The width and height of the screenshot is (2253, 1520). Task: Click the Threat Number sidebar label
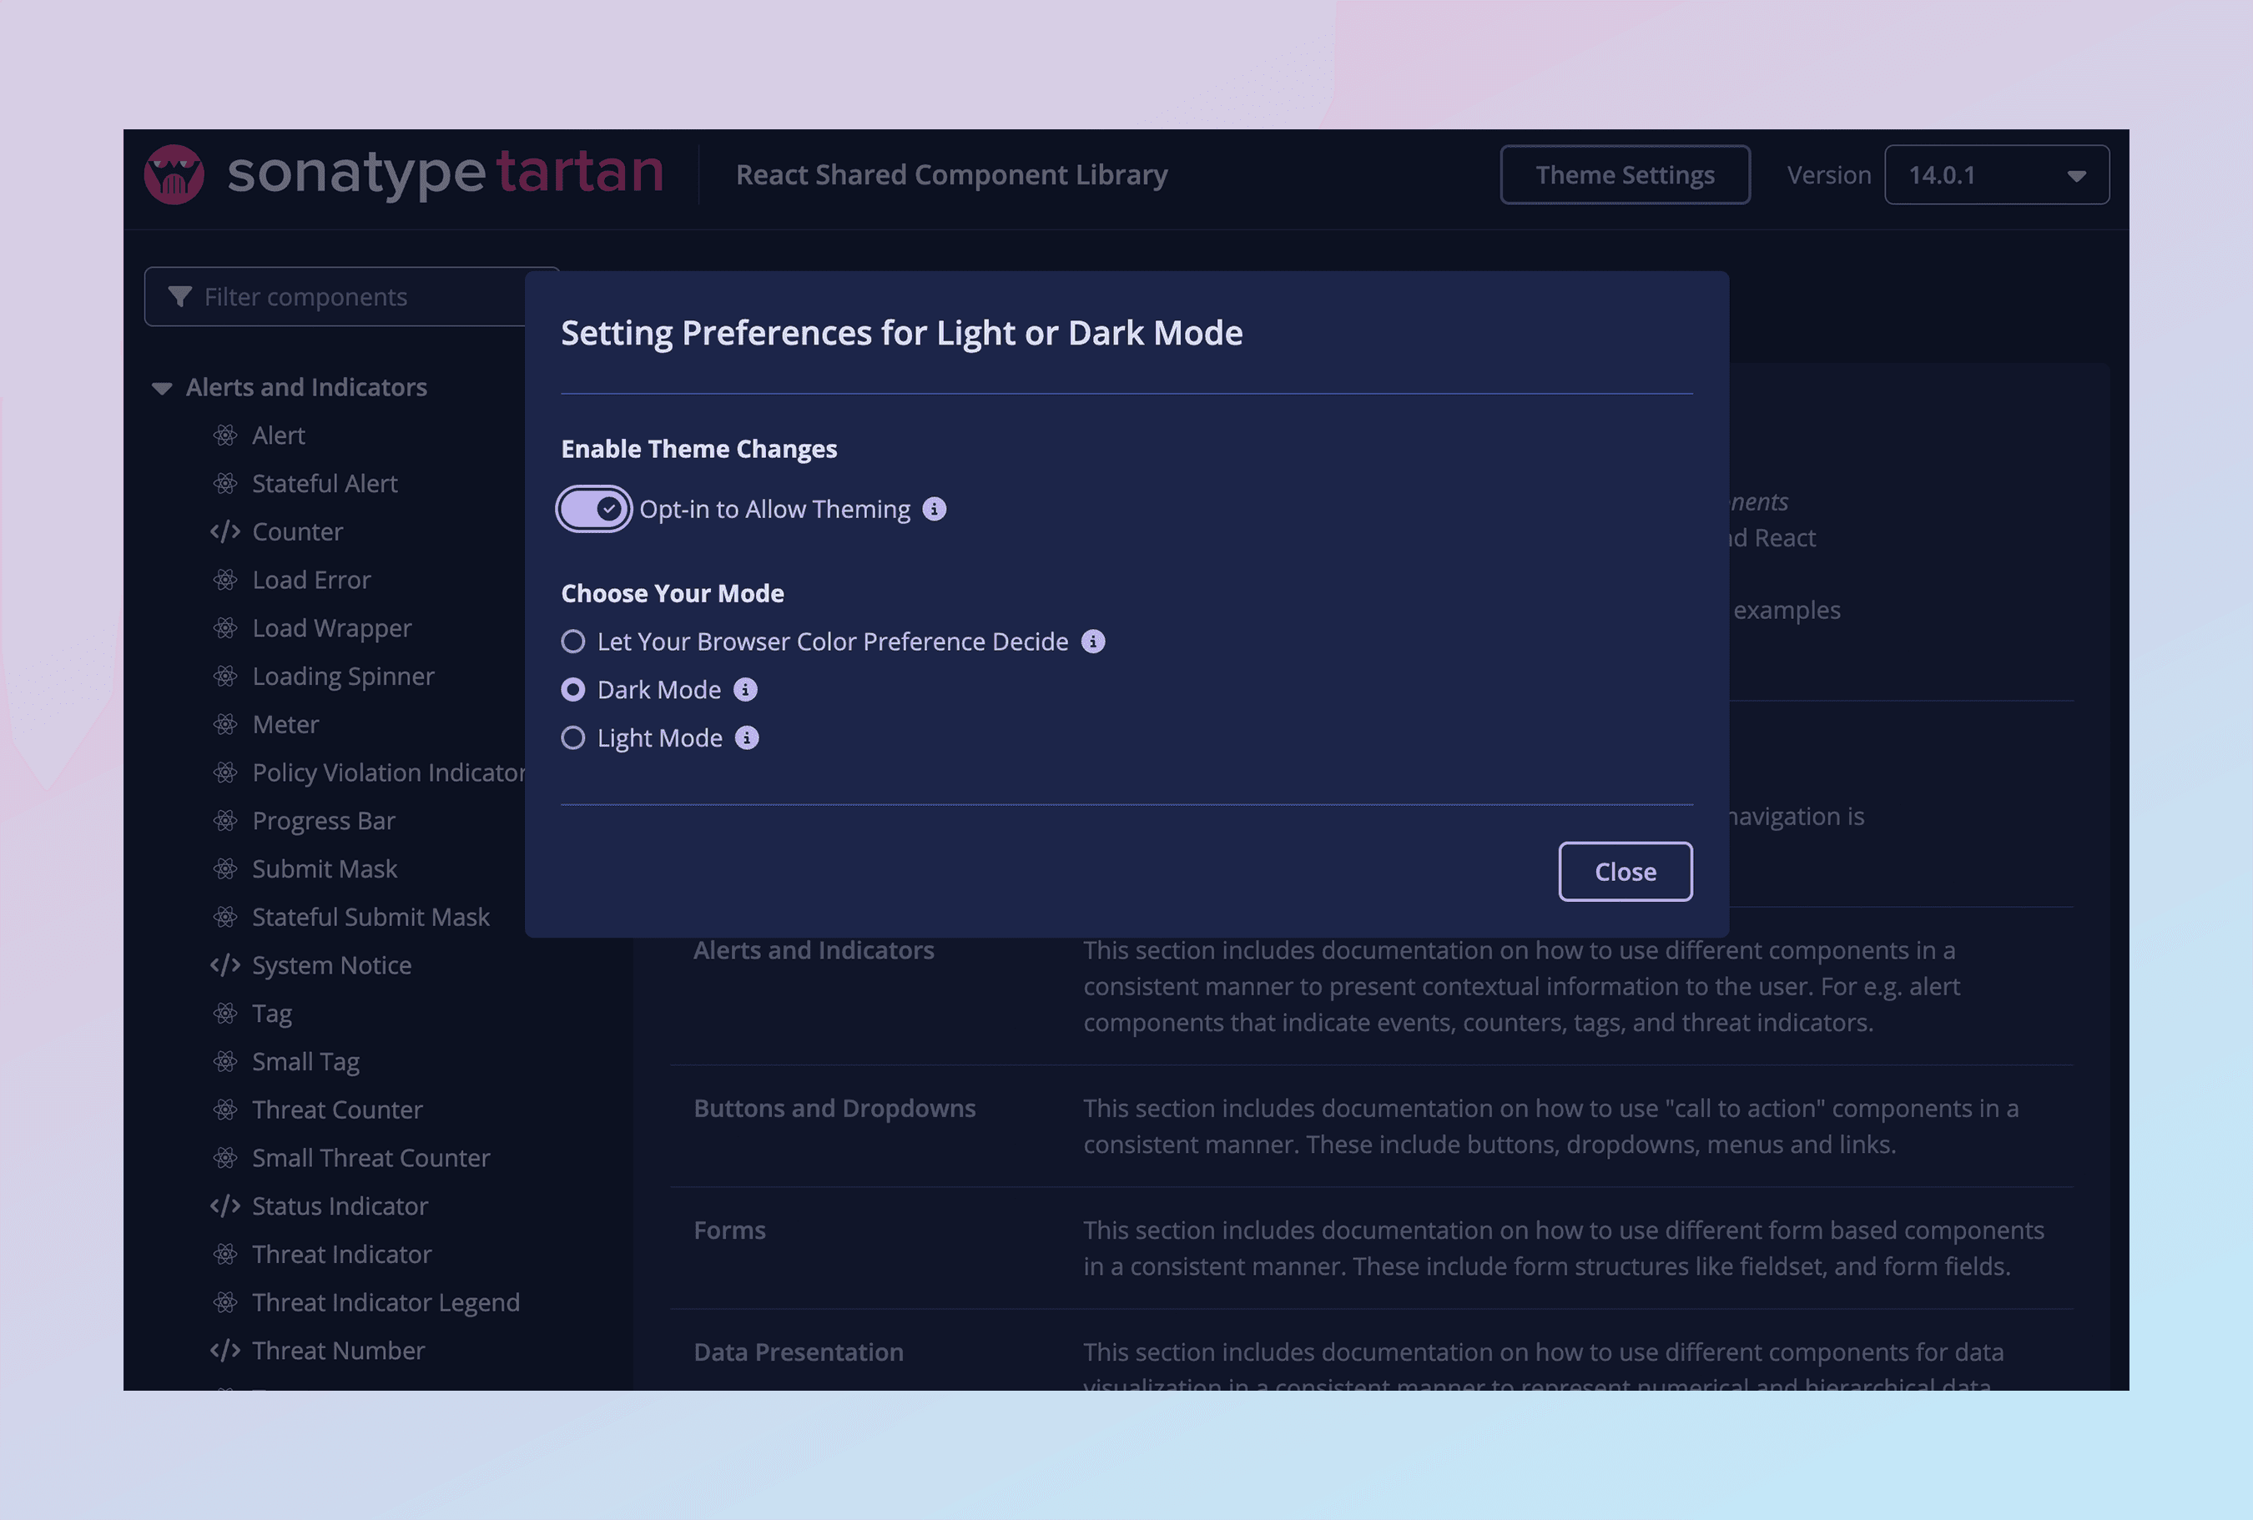click(x=338, y=1351)
